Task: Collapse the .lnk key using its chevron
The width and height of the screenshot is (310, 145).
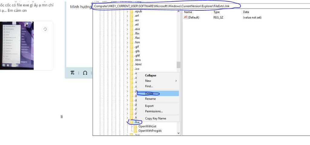Action: coord(127,122)
